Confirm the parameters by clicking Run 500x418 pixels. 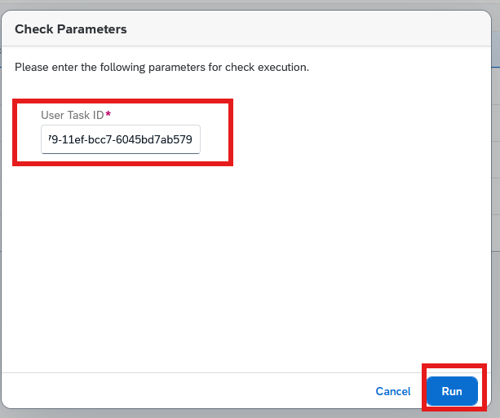click(452, 391)
